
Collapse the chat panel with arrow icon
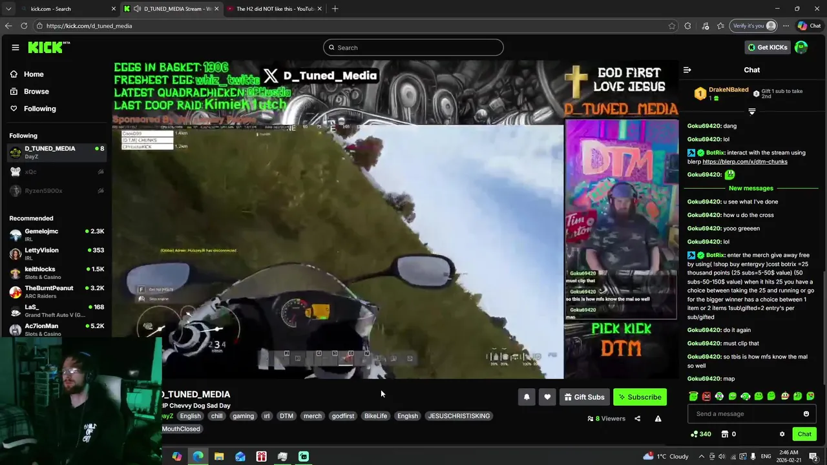pyautogui.click(x=687, y=70)
